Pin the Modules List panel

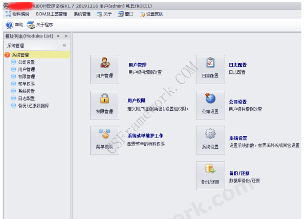tap(58, 36)
